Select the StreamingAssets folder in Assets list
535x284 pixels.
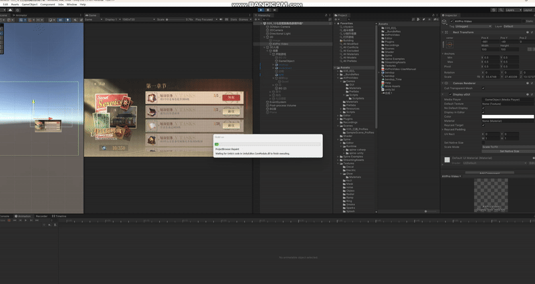(395, 62)
